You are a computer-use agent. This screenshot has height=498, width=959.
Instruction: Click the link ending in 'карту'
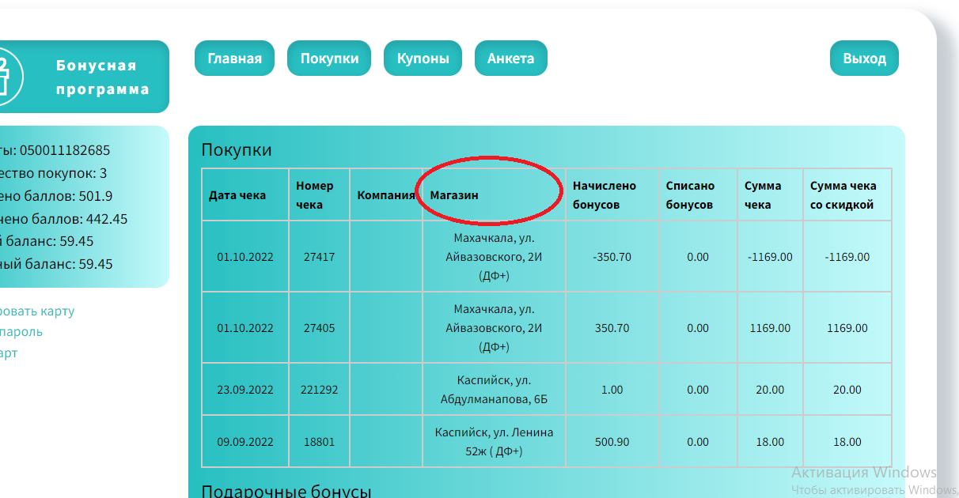point(36,311)
